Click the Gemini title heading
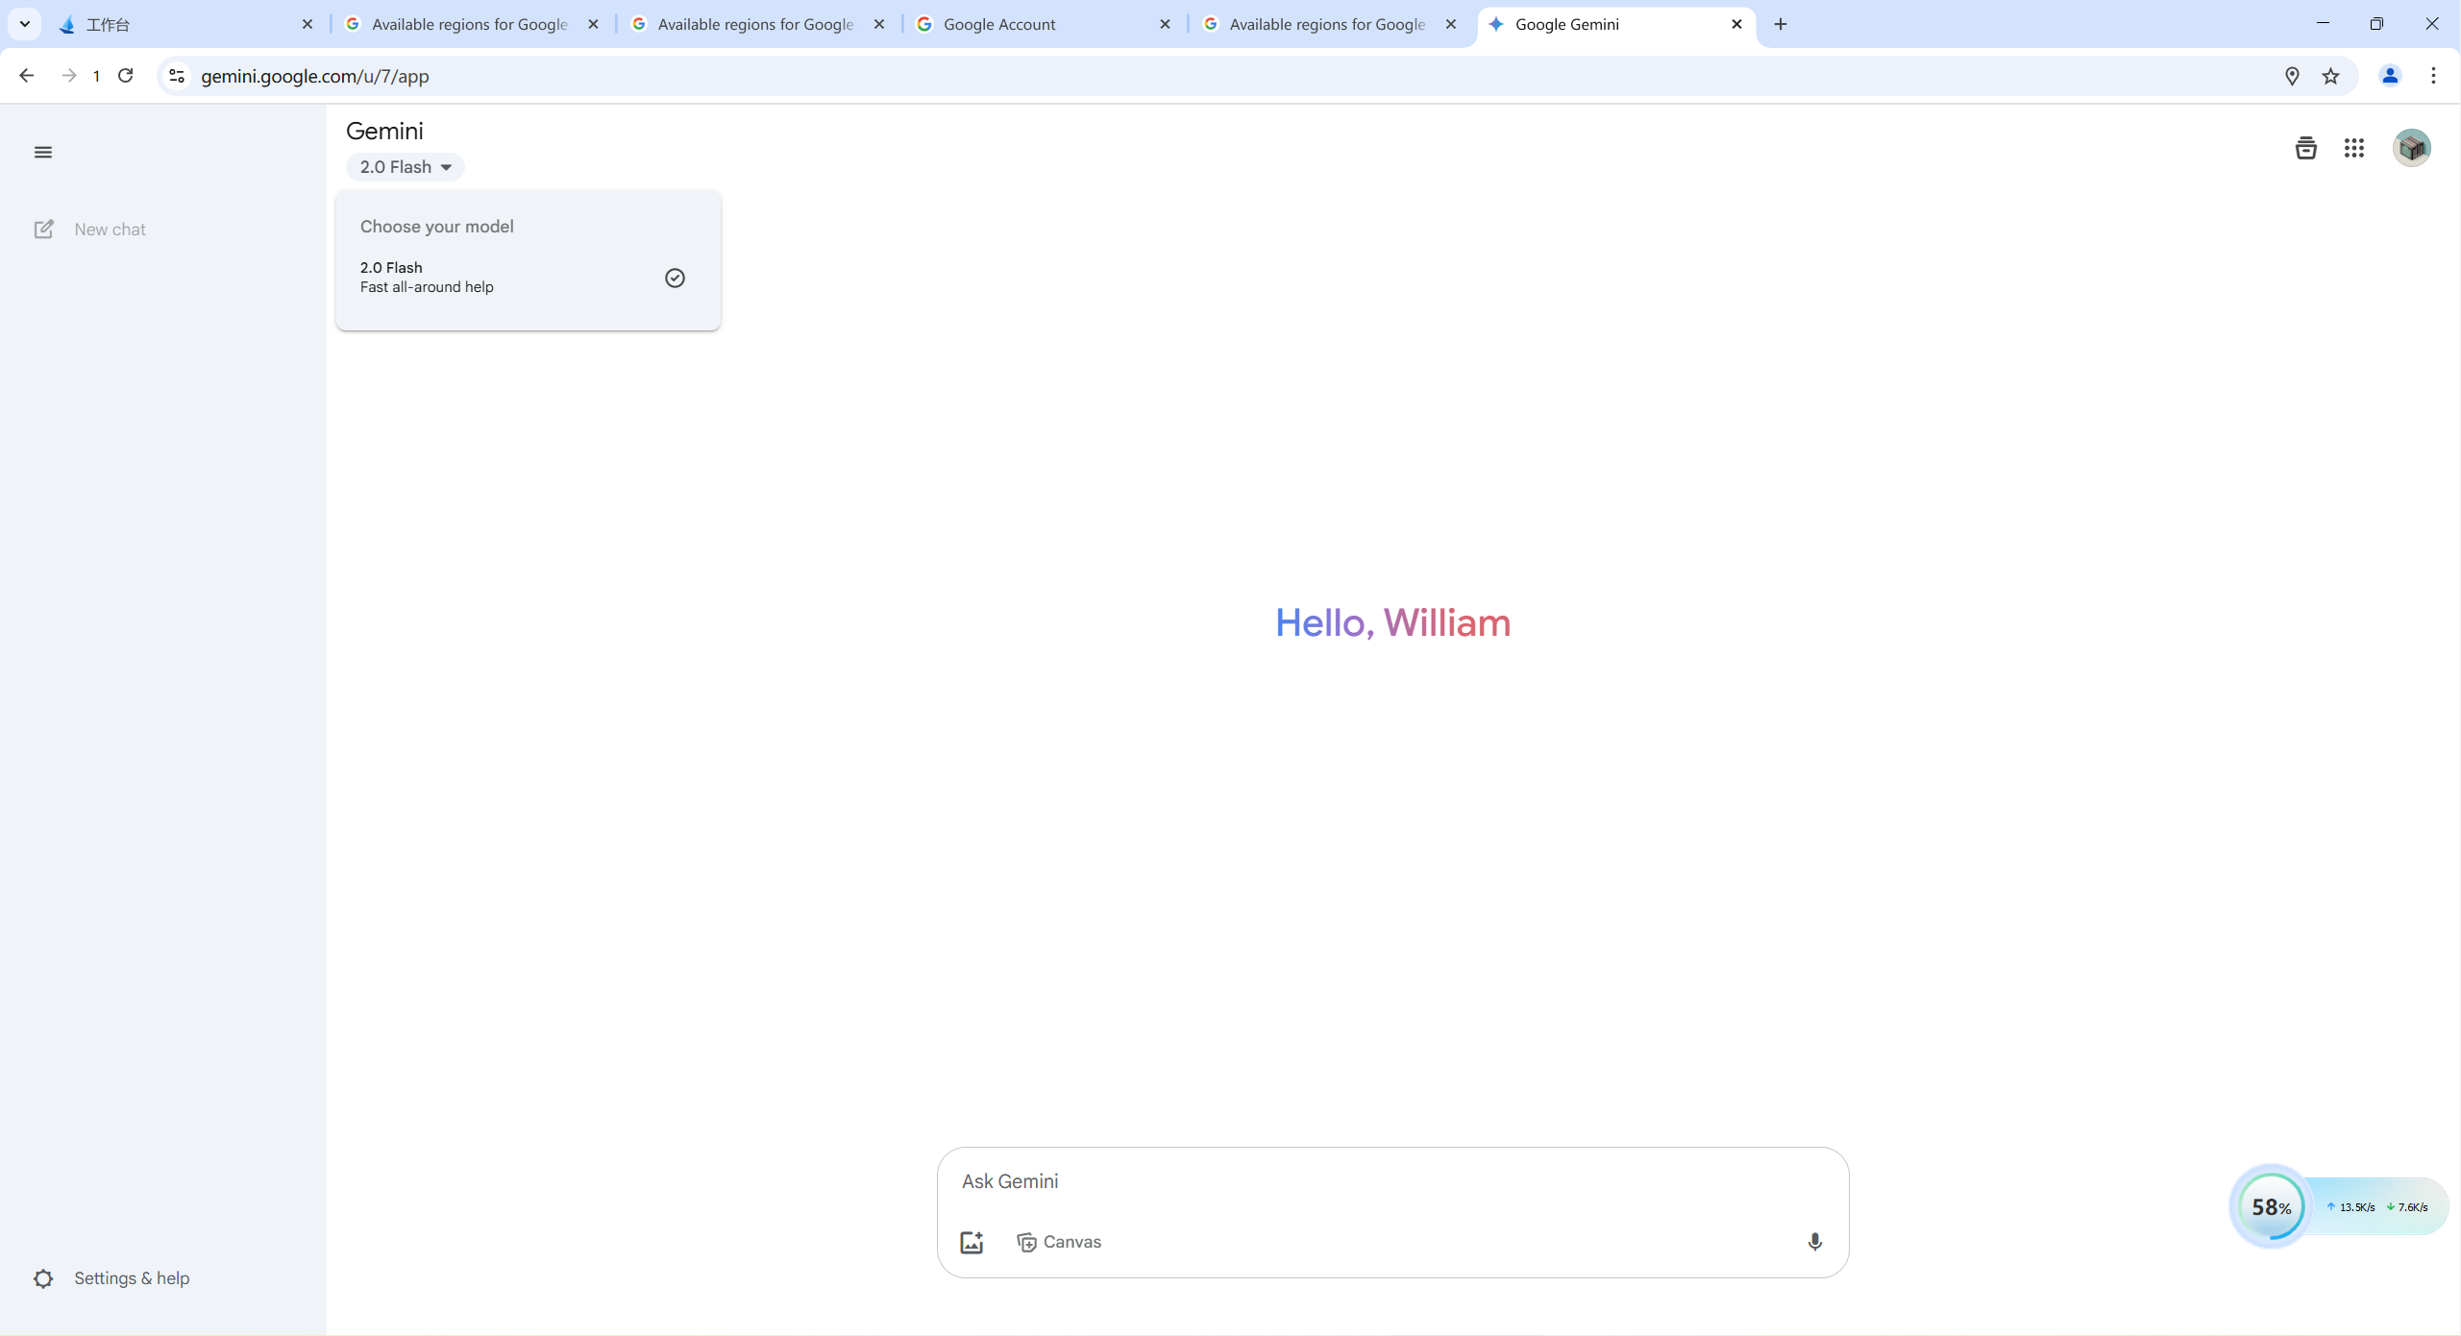This screenshot has width=2461, height=1336. pyautogui.click(x=384, y=131)
